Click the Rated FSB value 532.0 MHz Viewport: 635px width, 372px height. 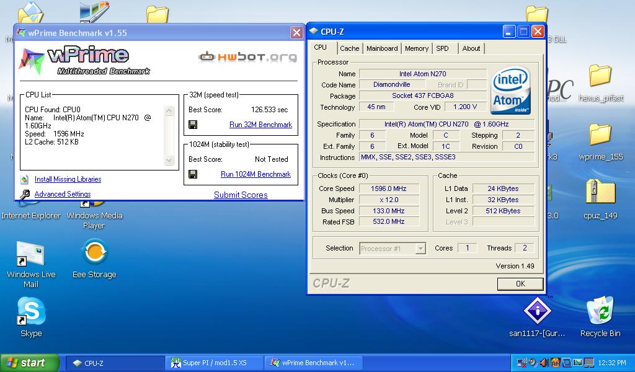point(389,222)
